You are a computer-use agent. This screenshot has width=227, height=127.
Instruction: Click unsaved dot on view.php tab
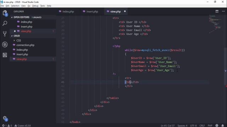click(x=125, y=11)
